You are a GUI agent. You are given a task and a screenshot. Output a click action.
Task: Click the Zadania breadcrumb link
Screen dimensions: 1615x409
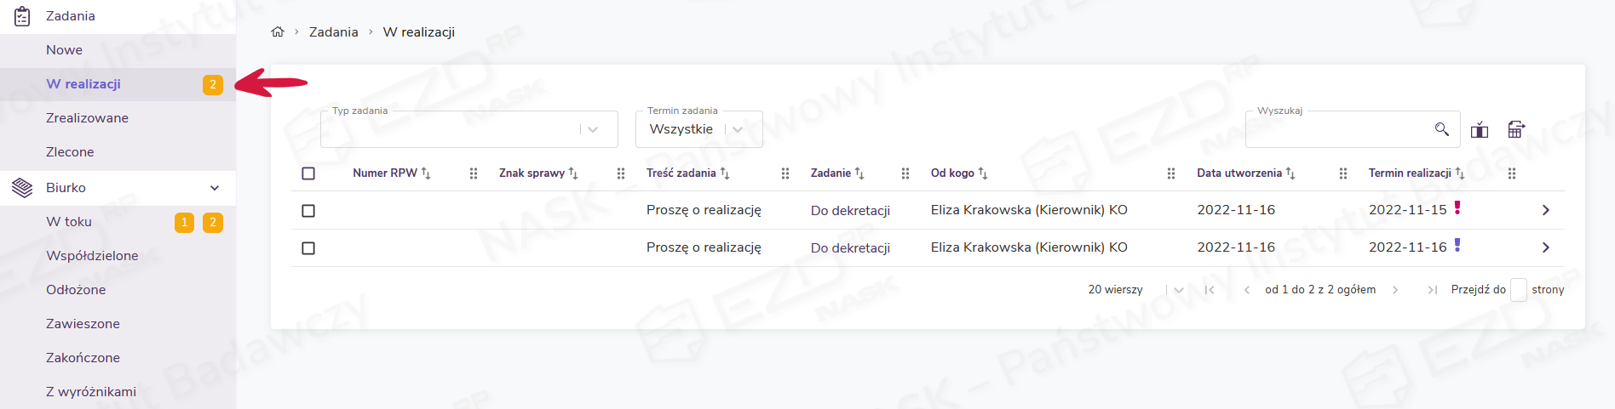click(x=333, y=32)
